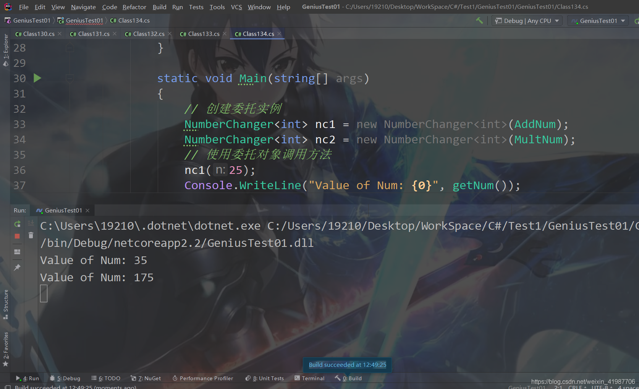
Task: Click the GeniusTest01 project breadcrumb
Action: click(x=81, y=21)
